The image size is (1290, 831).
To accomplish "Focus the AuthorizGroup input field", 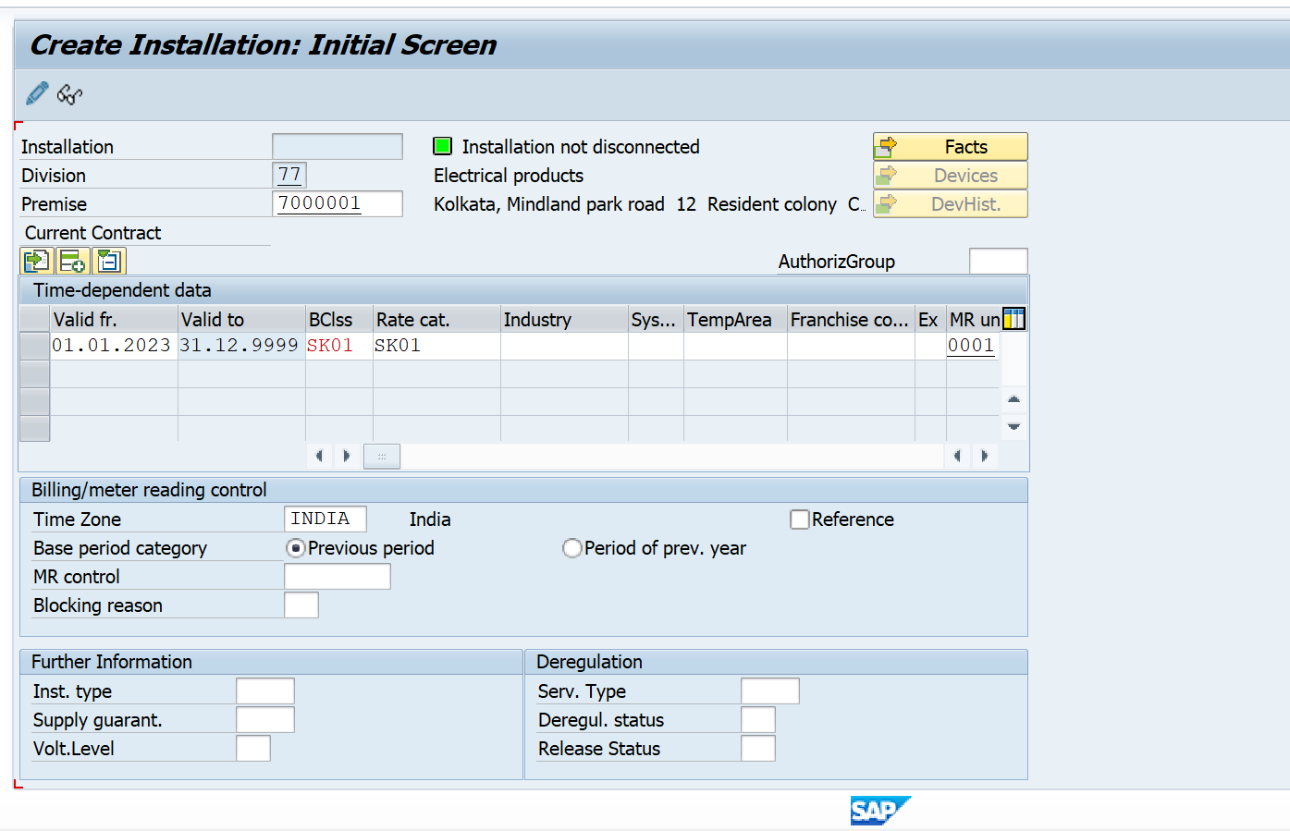I will click(x=999, y=262).
